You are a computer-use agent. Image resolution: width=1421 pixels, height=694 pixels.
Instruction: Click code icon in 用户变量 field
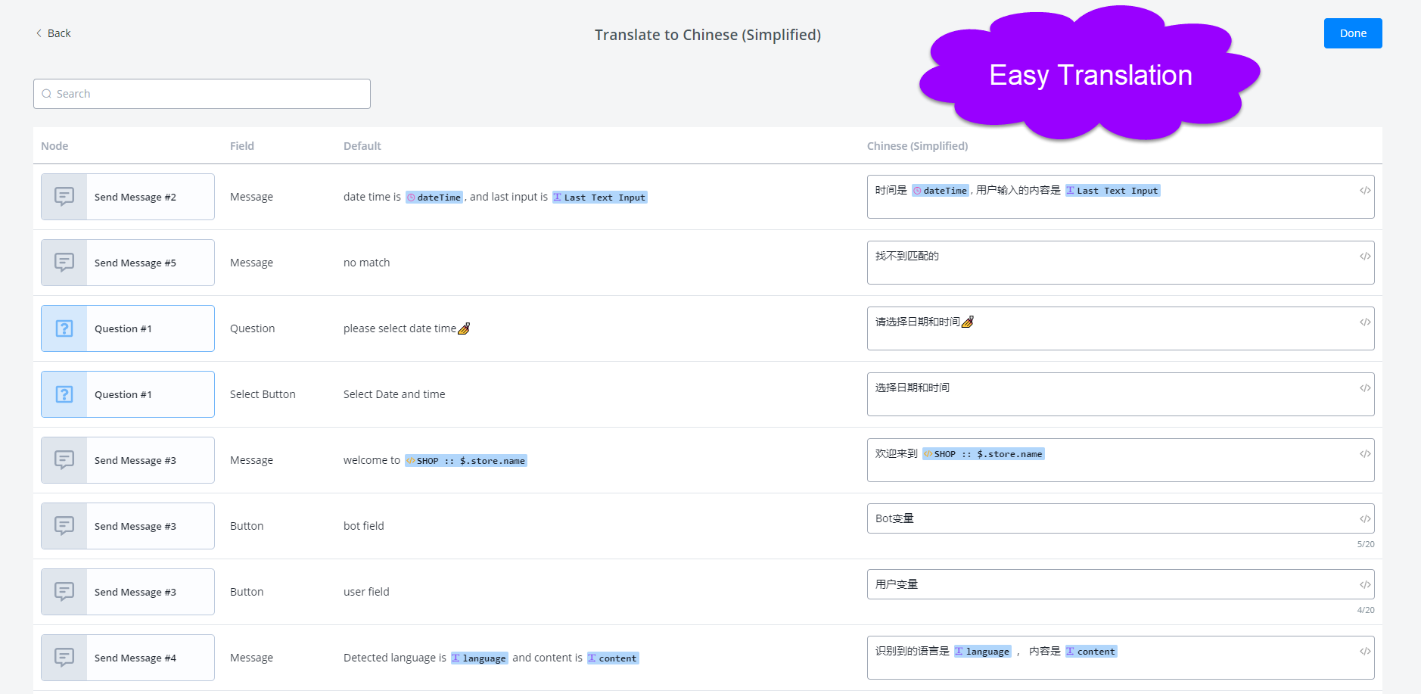[x=1365, y=585]
